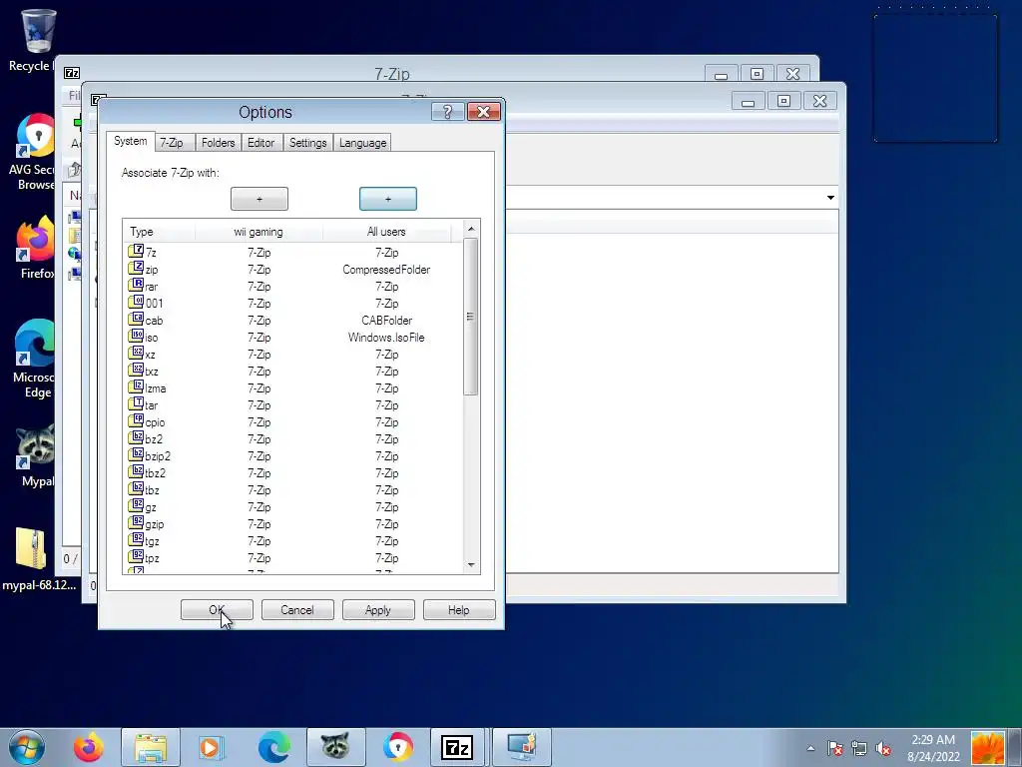Click the Cancel button
This screenshot has width=1022, height=767.
point(297,610)
